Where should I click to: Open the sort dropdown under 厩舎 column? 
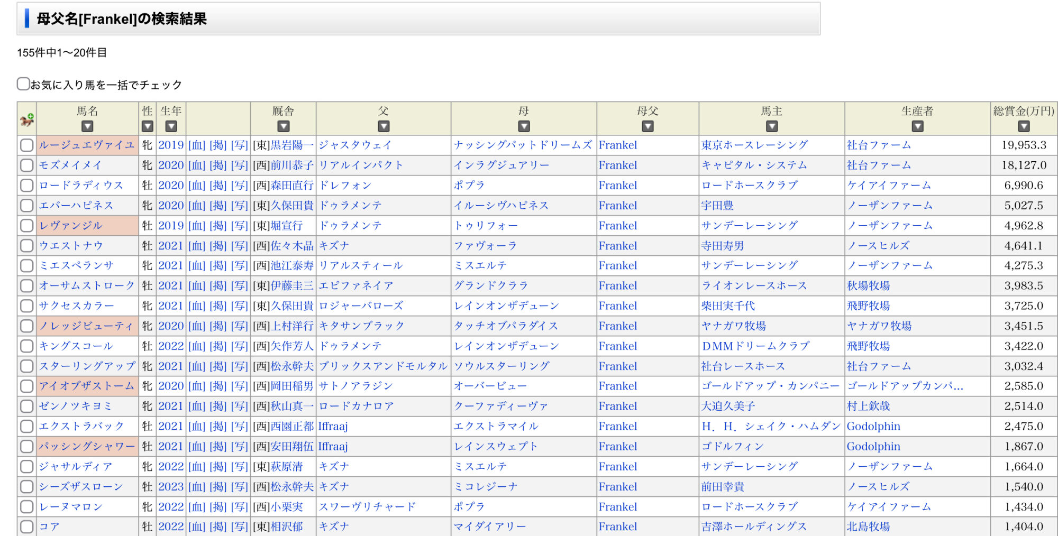[x=284, y=126]
